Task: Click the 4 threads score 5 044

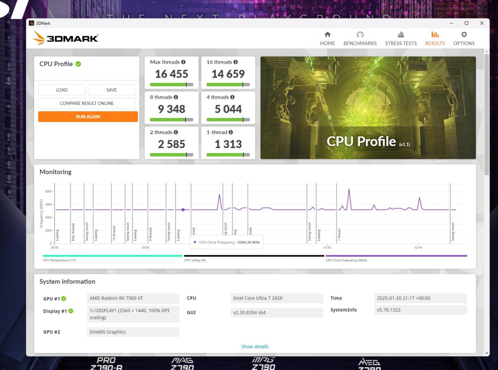Action: 228,109
